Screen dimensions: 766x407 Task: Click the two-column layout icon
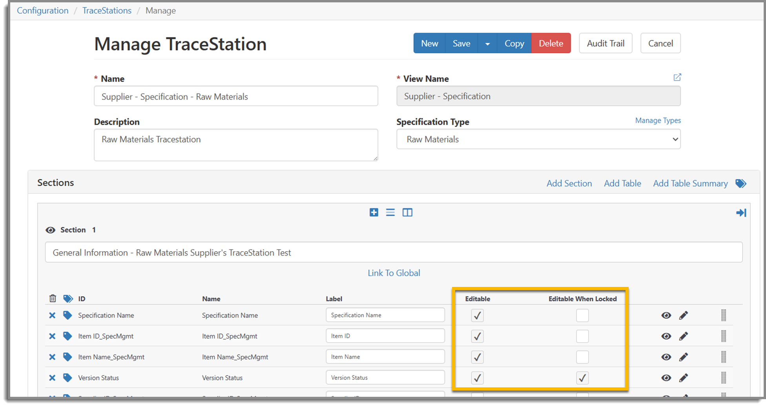click(407, 212)
